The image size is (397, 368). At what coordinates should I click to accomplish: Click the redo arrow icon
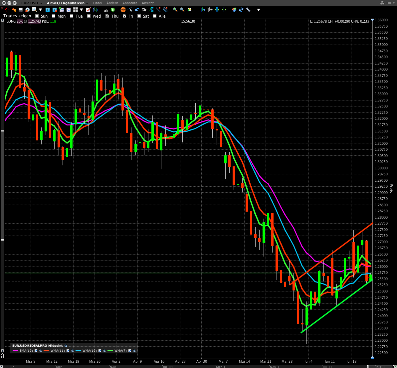tap(144, 10)
